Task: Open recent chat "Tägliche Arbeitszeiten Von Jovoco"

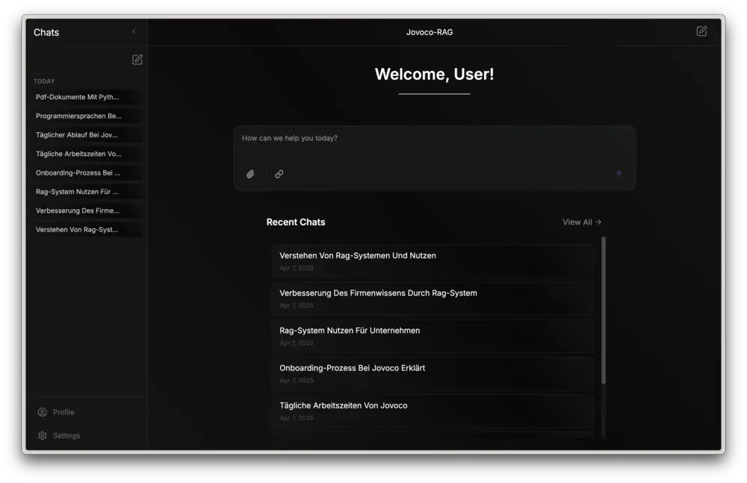Action: point(433,411)
